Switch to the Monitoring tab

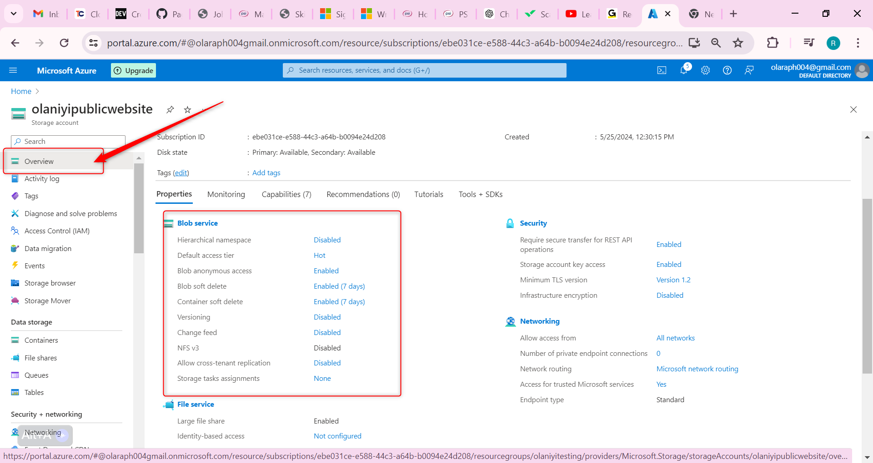tap(226, 194)
